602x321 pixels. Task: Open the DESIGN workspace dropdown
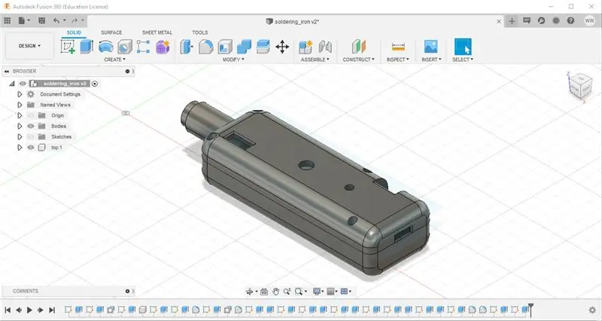(x=29, y=46)
